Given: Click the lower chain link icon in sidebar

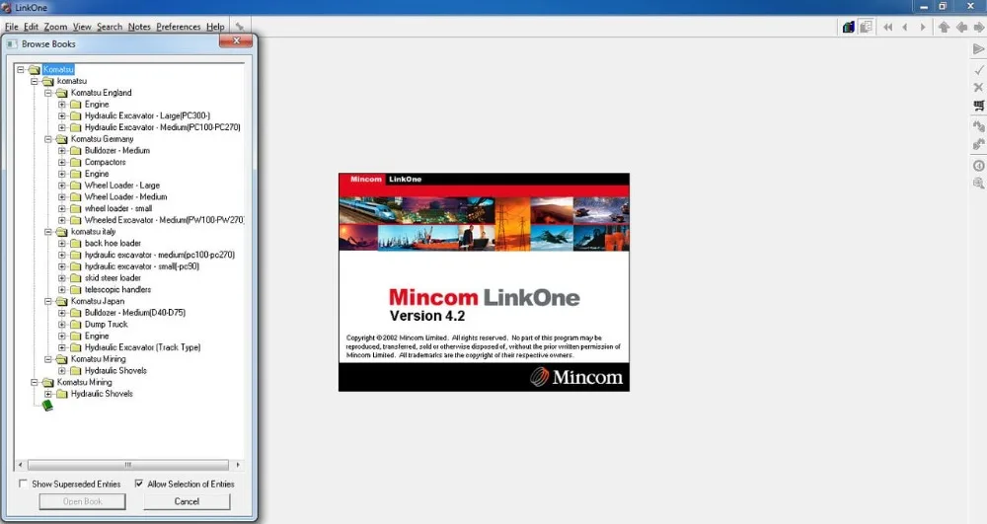Looking at the screenshot, I should [978, 144].
